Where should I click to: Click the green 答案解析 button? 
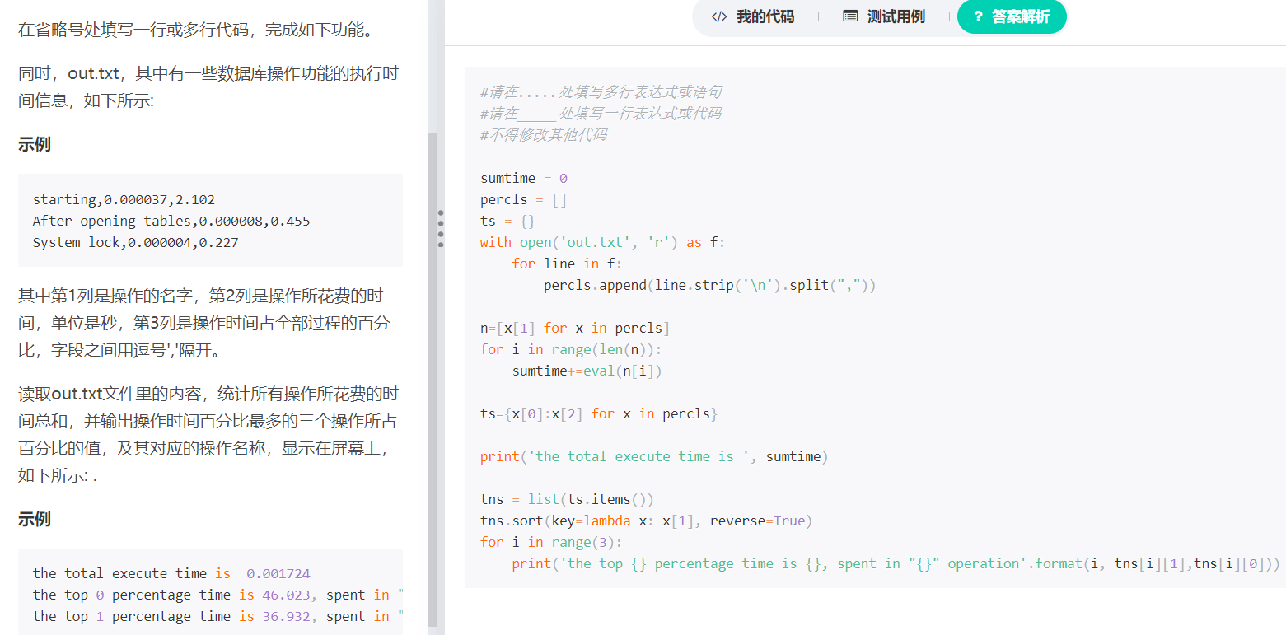click(x=1012, y=16)
